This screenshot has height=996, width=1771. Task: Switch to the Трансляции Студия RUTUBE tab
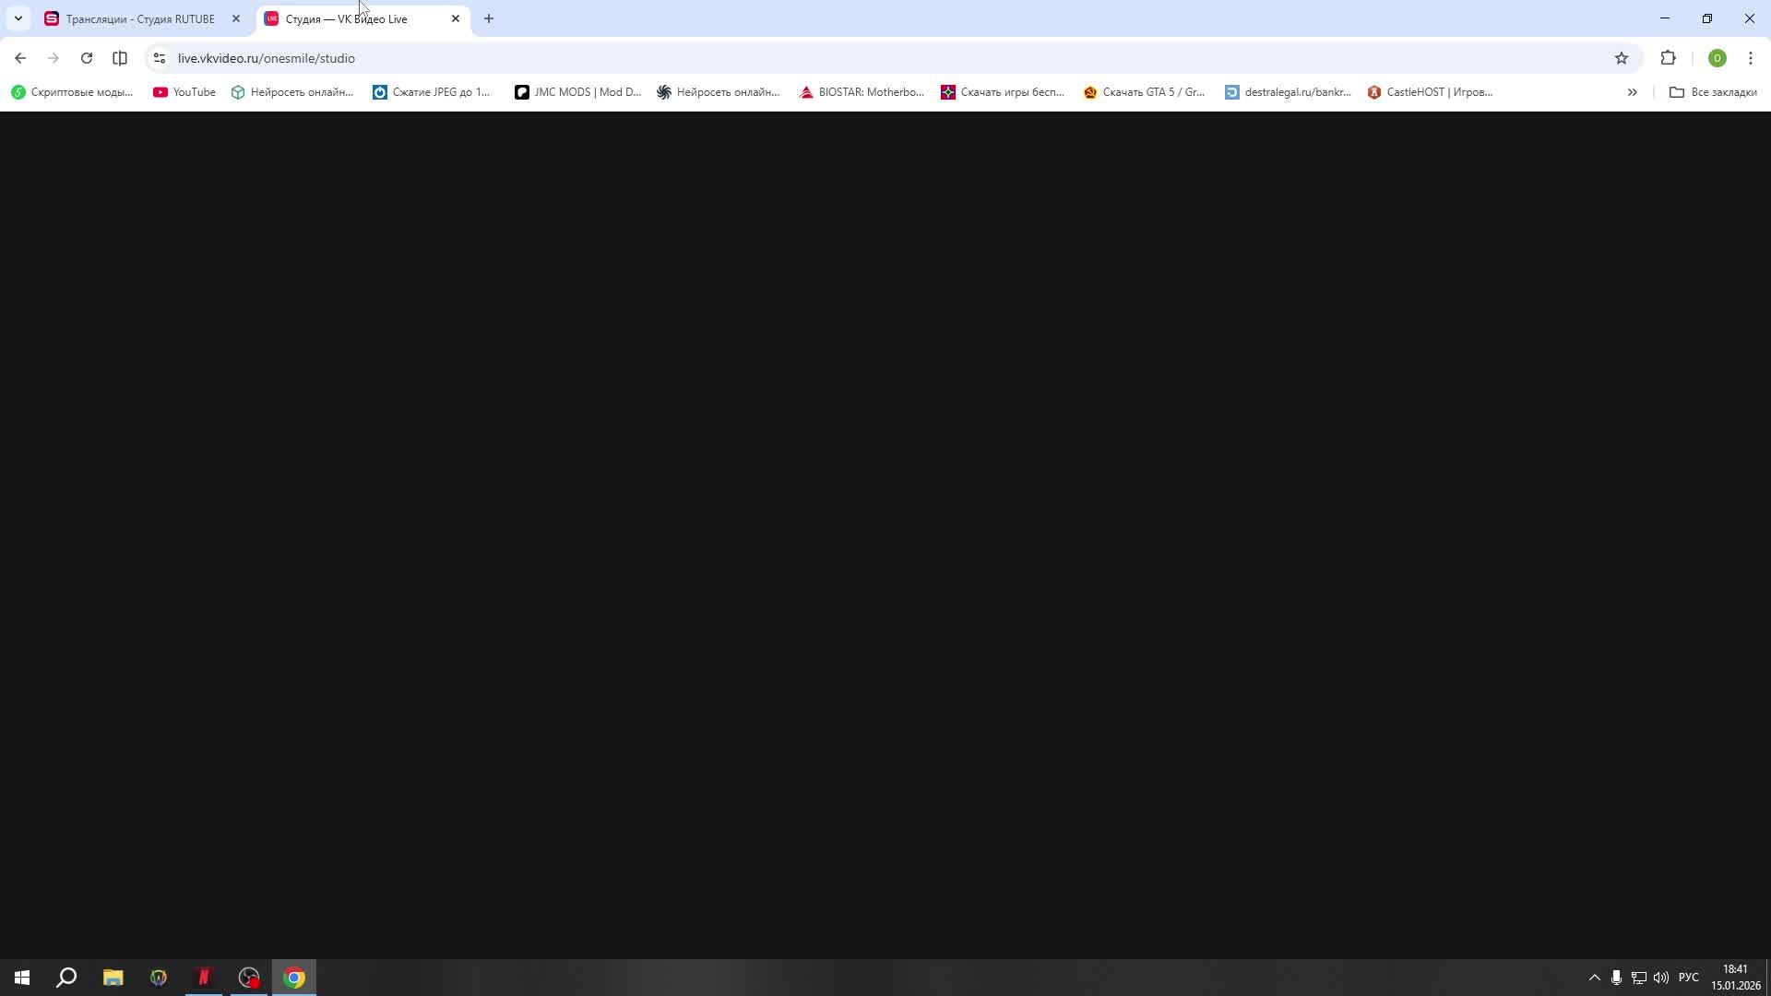click(140, 18)
